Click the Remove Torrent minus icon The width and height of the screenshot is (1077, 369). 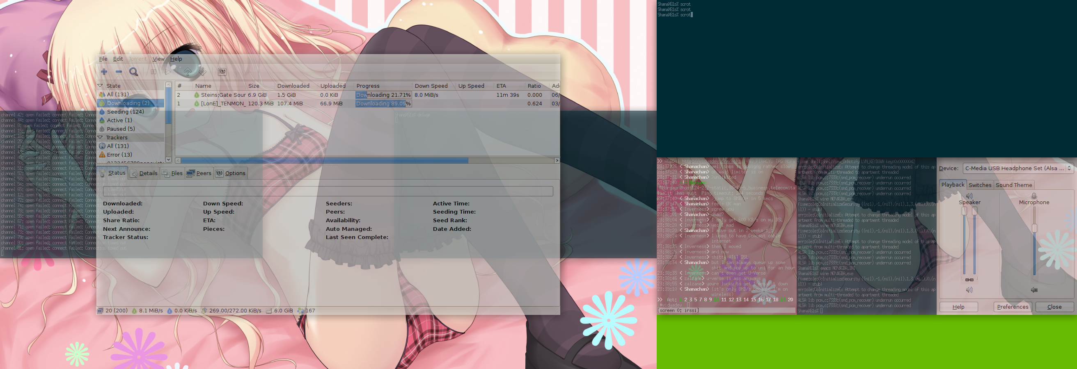(x=119, y=72)
